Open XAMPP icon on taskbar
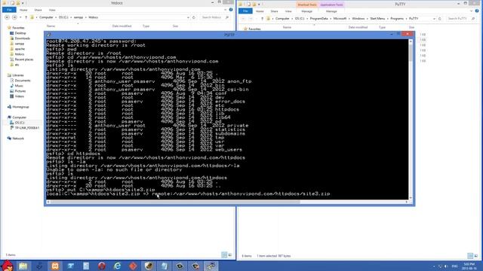Screen dimensions: 483x271 coord(55,266)
